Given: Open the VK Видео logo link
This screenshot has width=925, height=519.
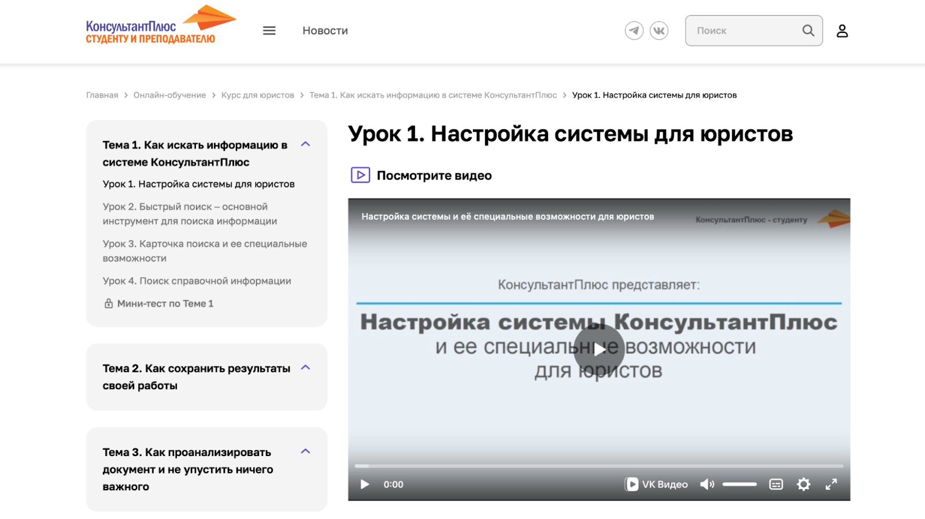Looking at the screenshot, I should tap(656, 484).
